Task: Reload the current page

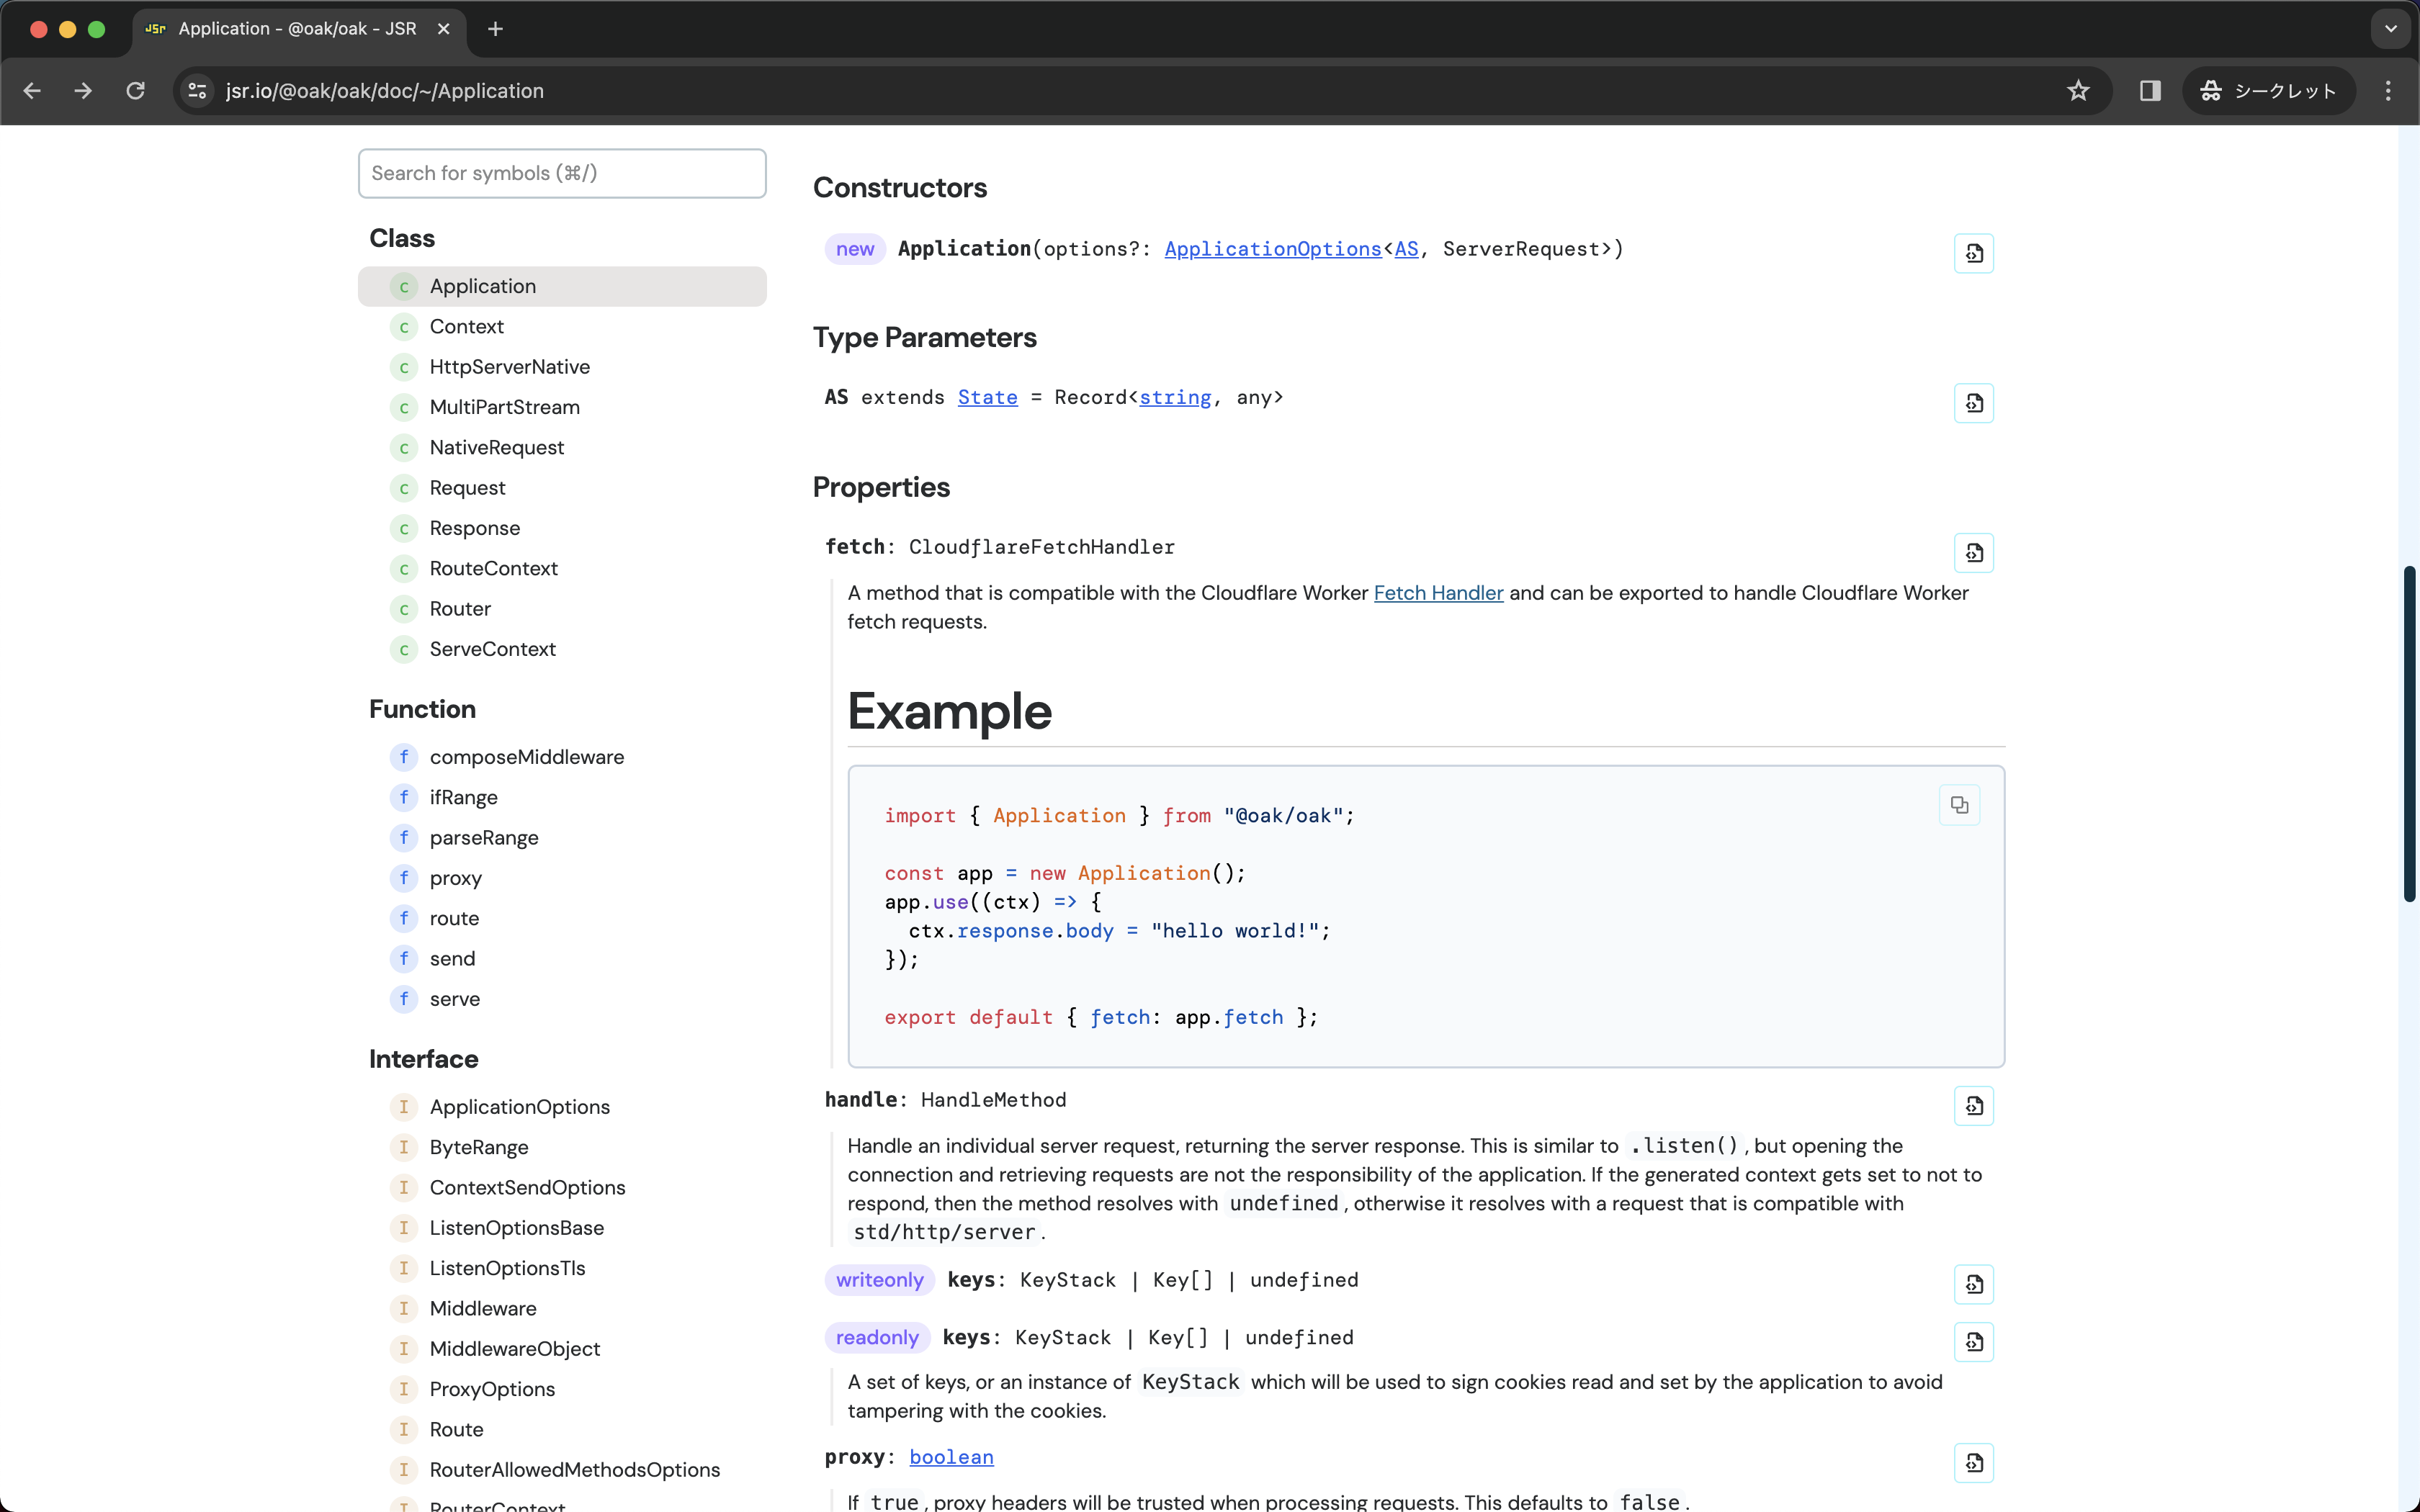Action: [135, 90]
